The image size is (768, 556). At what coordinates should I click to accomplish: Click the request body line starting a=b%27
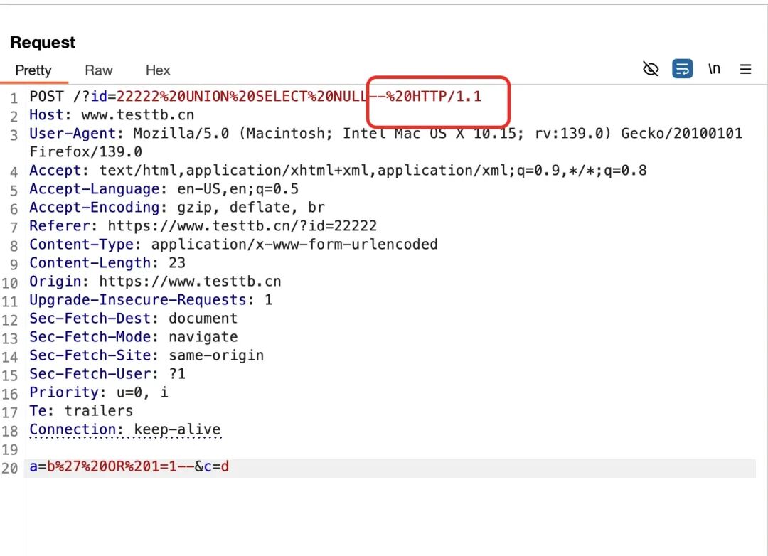coord(129,467)
